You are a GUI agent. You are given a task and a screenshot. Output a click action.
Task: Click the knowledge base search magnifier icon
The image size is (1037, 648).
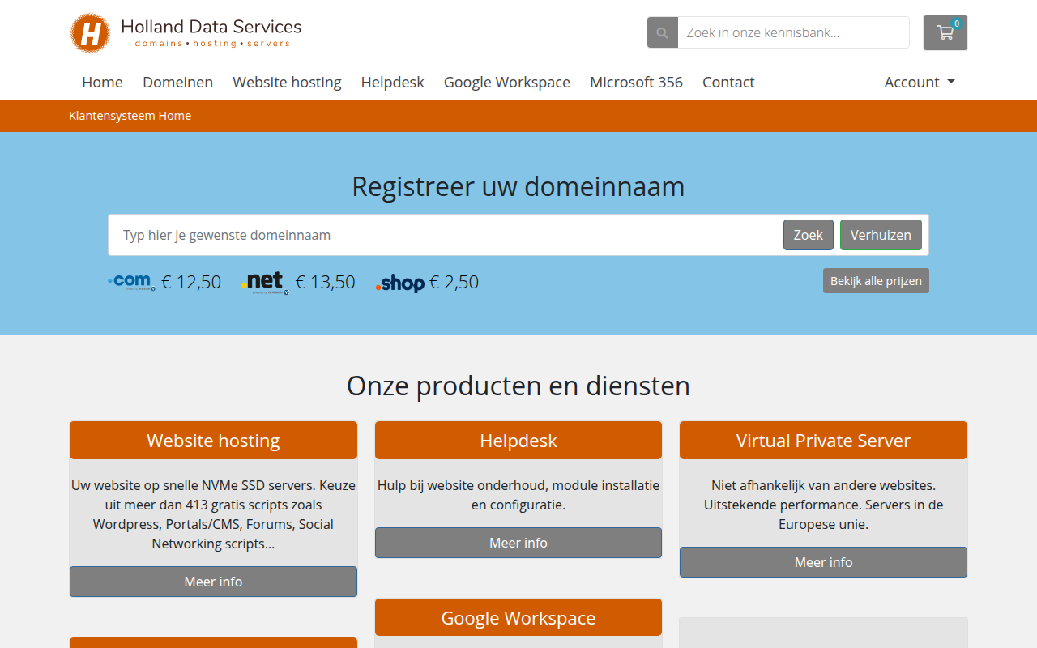coord(663,33)
